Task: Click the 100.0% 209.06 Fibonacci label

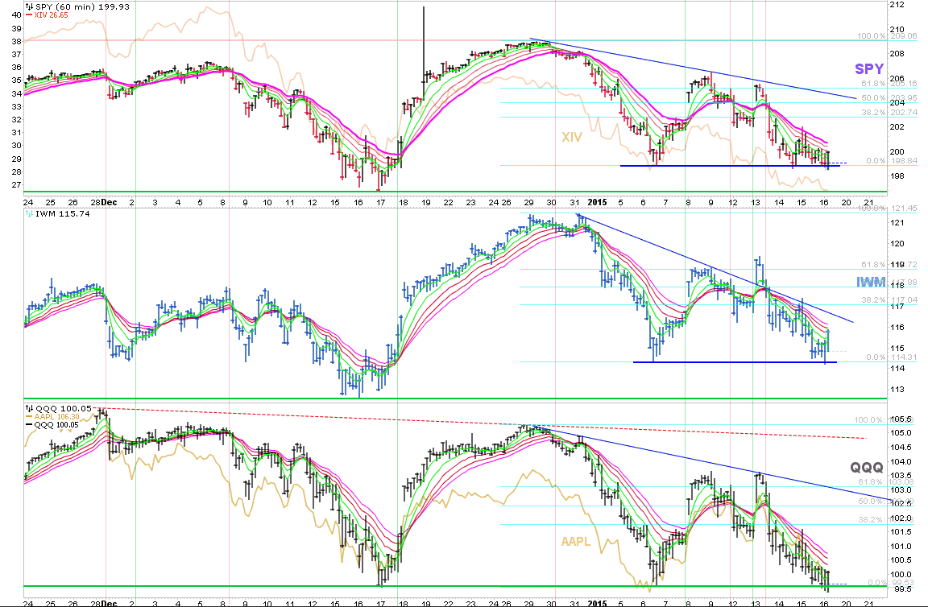Action: [x=887, y=36]
